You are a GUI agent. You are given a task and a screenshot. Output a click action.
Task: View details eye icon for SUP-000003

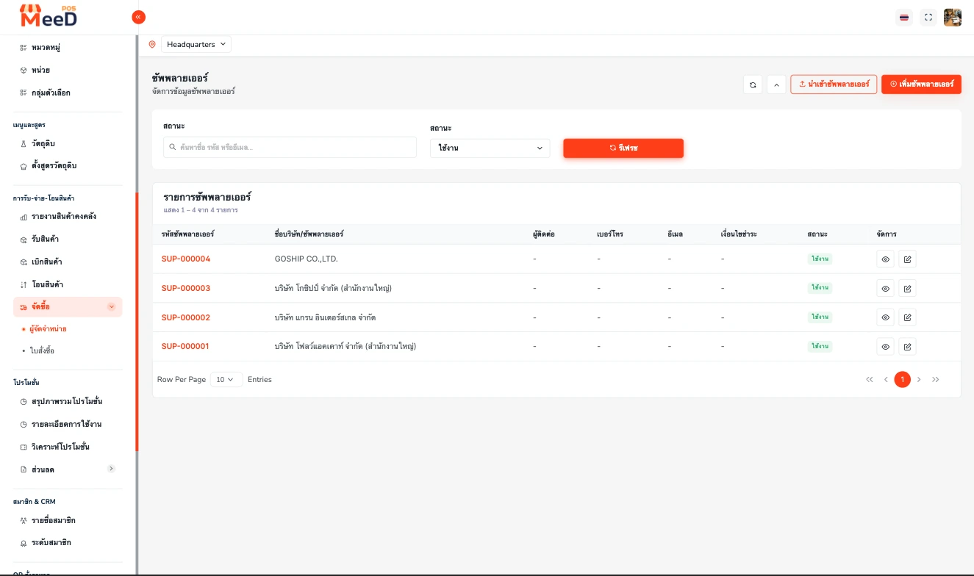tap(886, 288)
